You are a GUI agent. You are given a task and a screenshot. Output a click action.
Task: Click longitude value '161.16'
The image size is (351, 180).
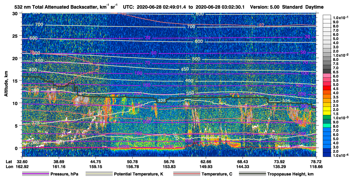[59, 167]
